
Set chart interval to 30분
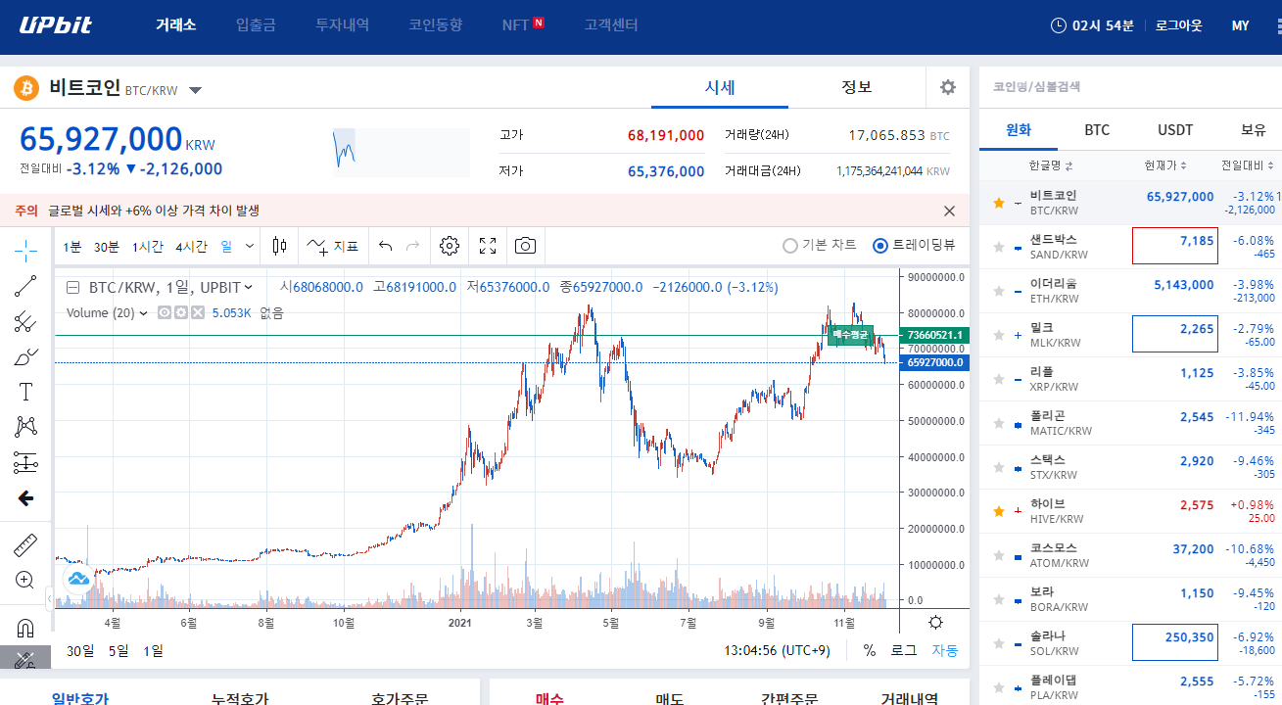[106, 247]
